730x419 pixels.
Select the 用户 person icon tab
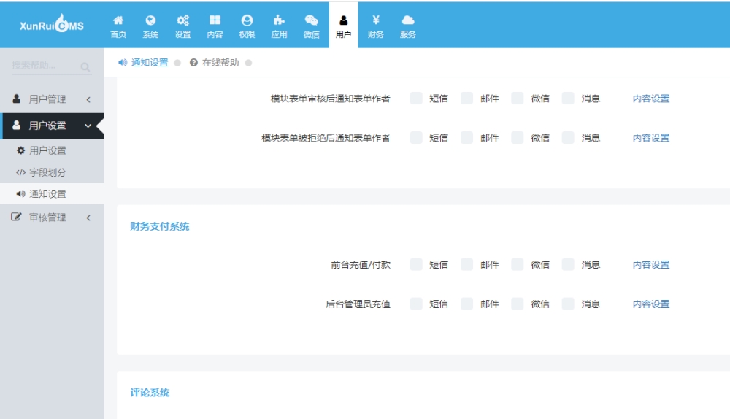pos(344,20)
